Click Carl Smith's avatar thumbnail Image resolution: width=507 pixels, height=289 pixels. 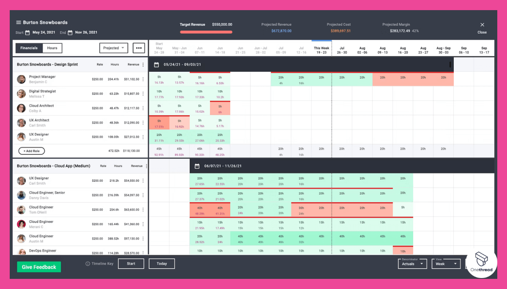point(21,122)
